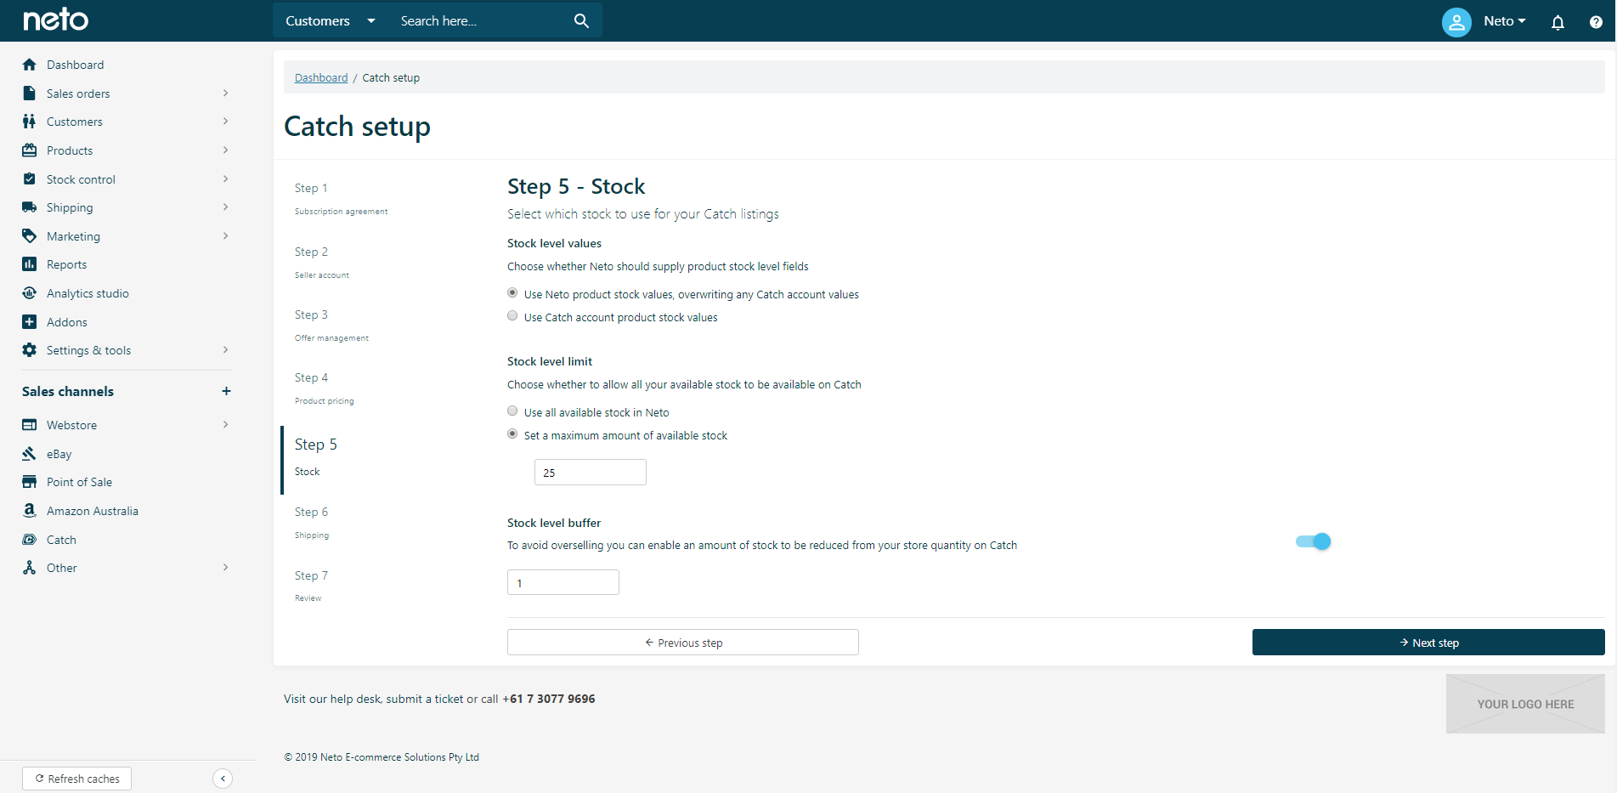Click the search magnifier icon
1617x793 pixels.
[x=581, y=20]
